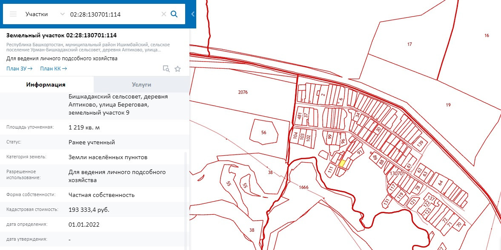Screen dimensions: 501x250
Task: Clear the search field with X icon
Action: tap(163, 14)
